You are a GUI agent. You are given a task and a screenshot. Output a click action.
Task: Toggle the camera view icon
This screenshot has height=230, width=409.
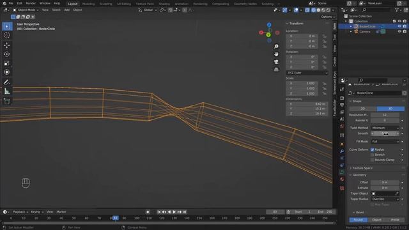click(276, 62)
